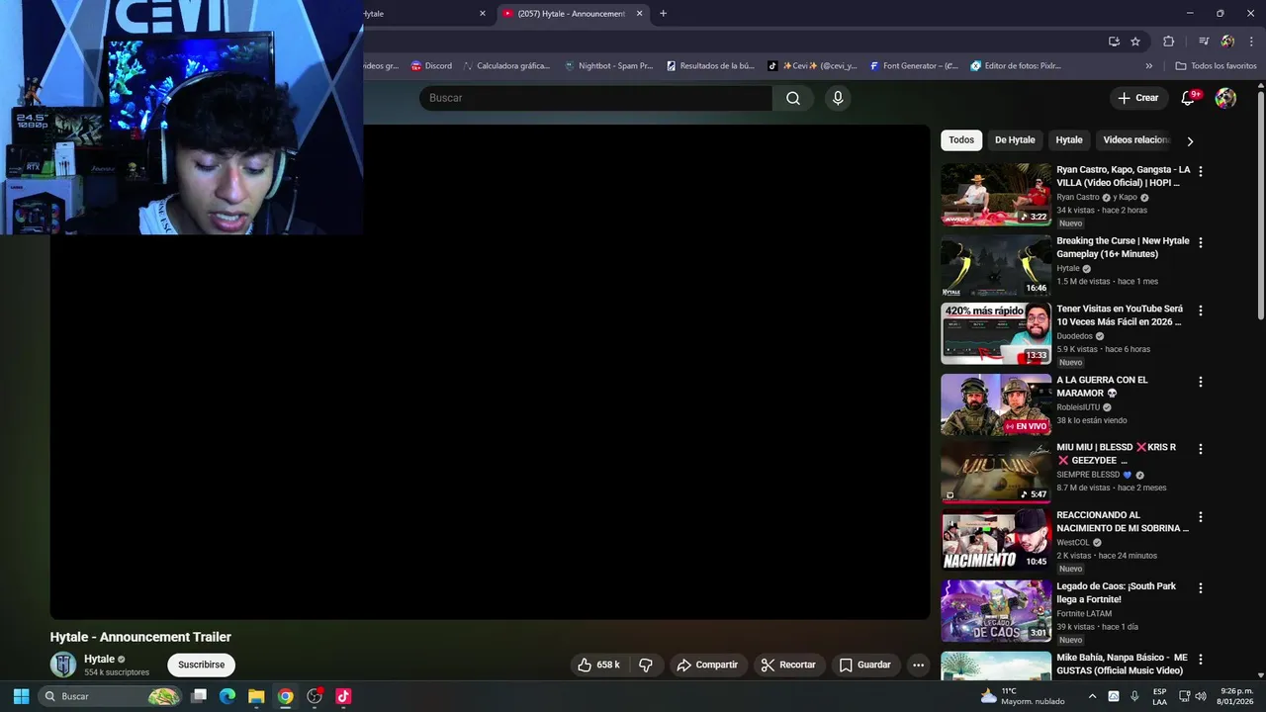Open the Nightbot Spam Protection bookmark
This screenshot has height=712, width=1266.
coord(608,66)
